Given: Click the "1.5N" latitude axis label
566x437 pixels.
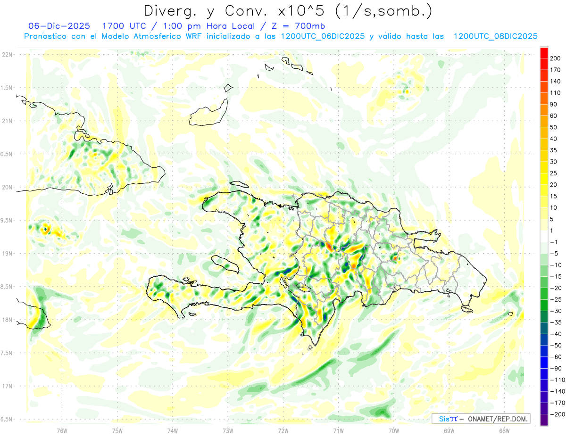Looking at the screenshot, I should point(7,88).
